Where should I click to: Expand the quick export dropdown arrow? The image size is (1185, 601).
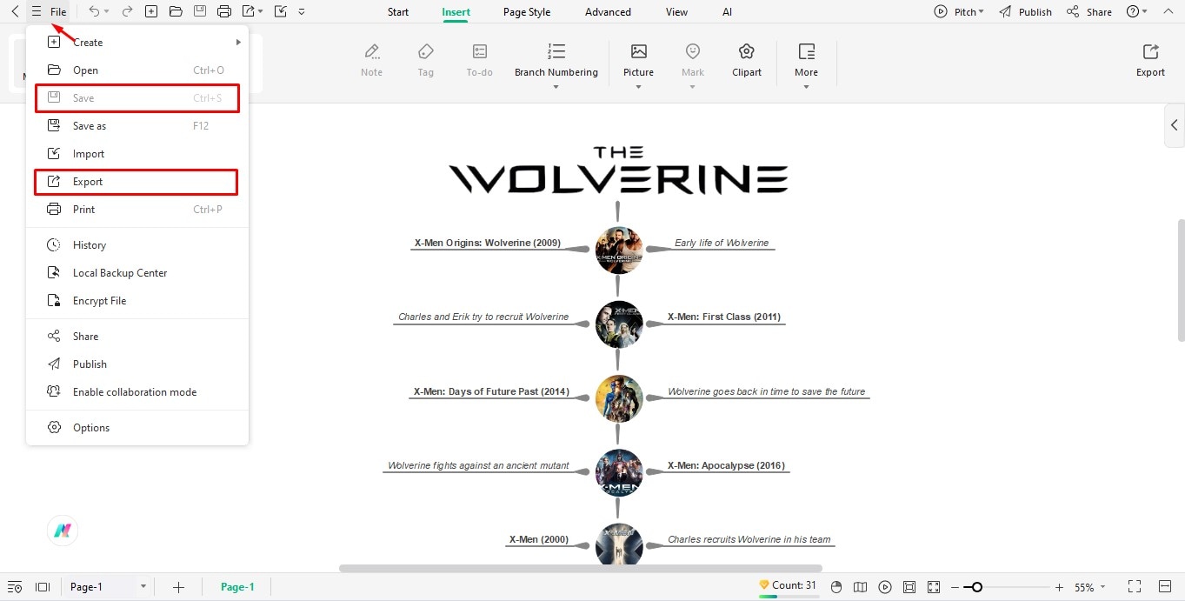coord(261,12)
